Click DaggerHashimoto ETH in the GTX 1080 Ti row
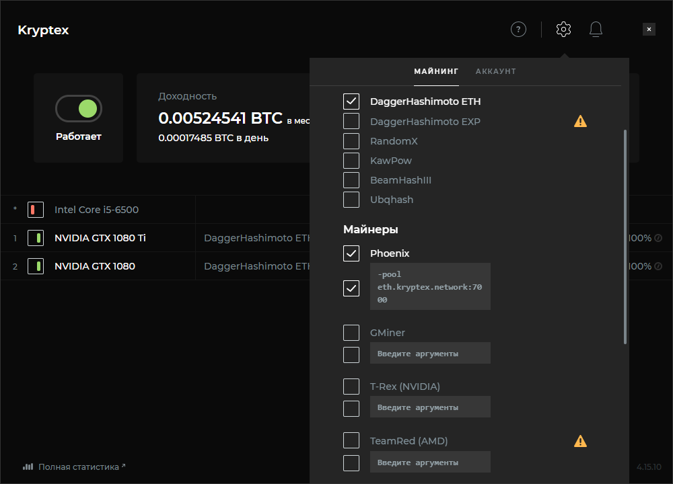This screenshot has width=673, height=484. (256, 238)
